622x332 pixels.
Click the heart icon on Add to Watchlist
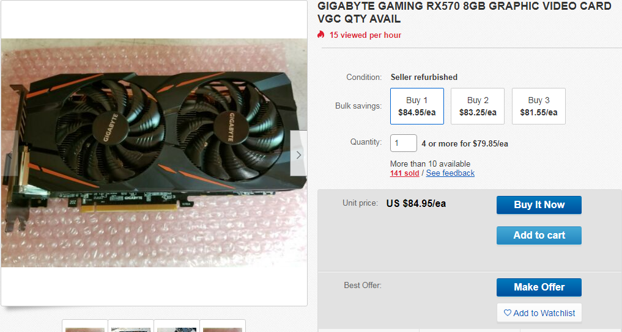click(508, 312)
